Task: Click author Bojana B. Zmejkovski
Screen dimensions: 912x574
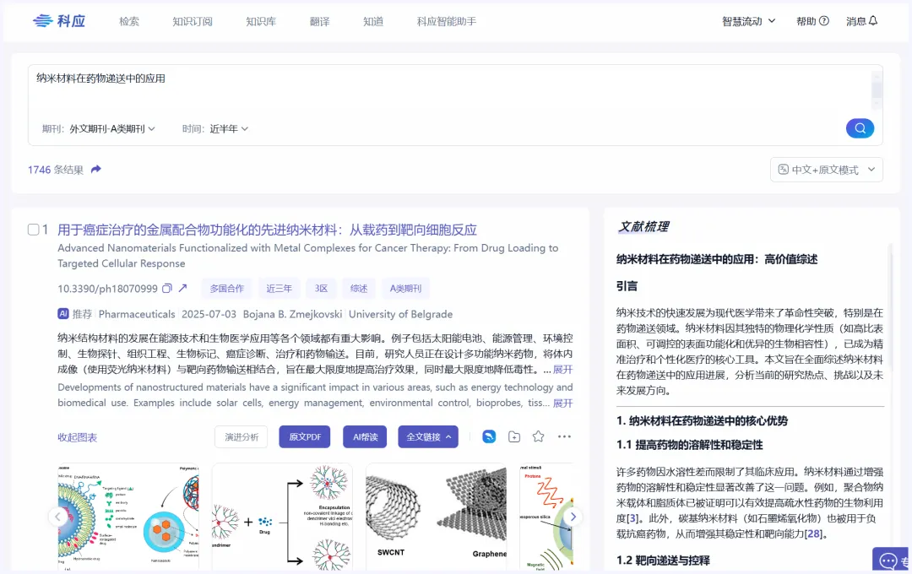Action: click(292, 314)
